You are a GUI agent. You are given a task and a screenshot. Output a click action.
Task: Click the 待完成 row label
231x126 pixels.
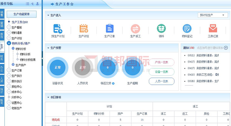56,120
